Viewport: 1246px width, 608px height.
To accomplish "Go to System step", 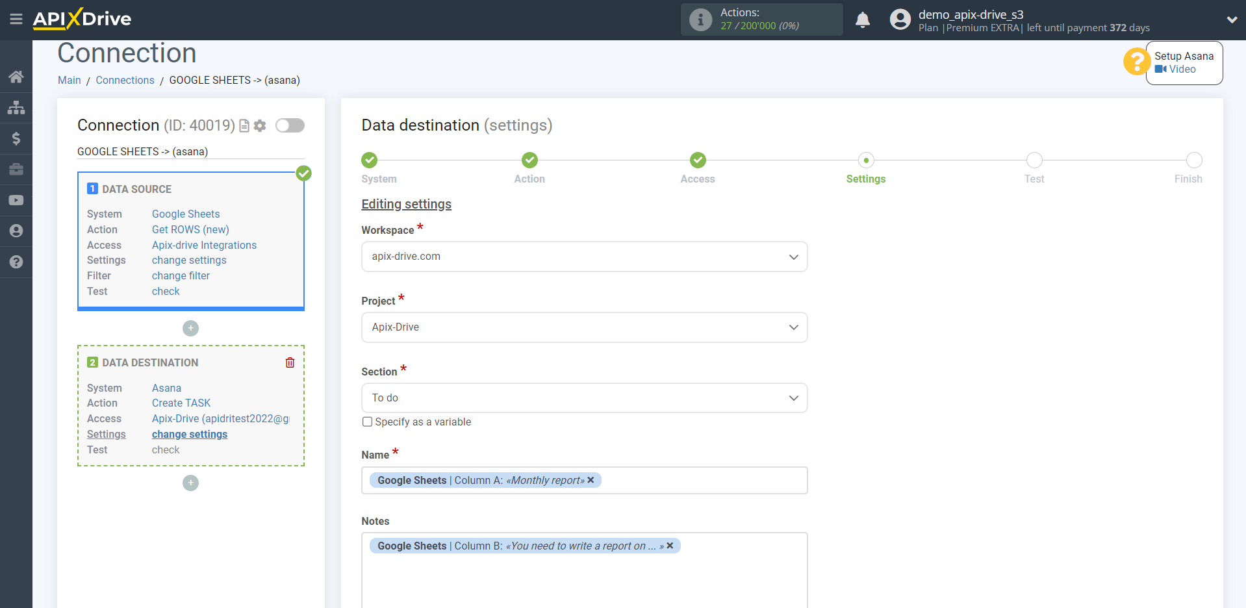I will 370,160.
